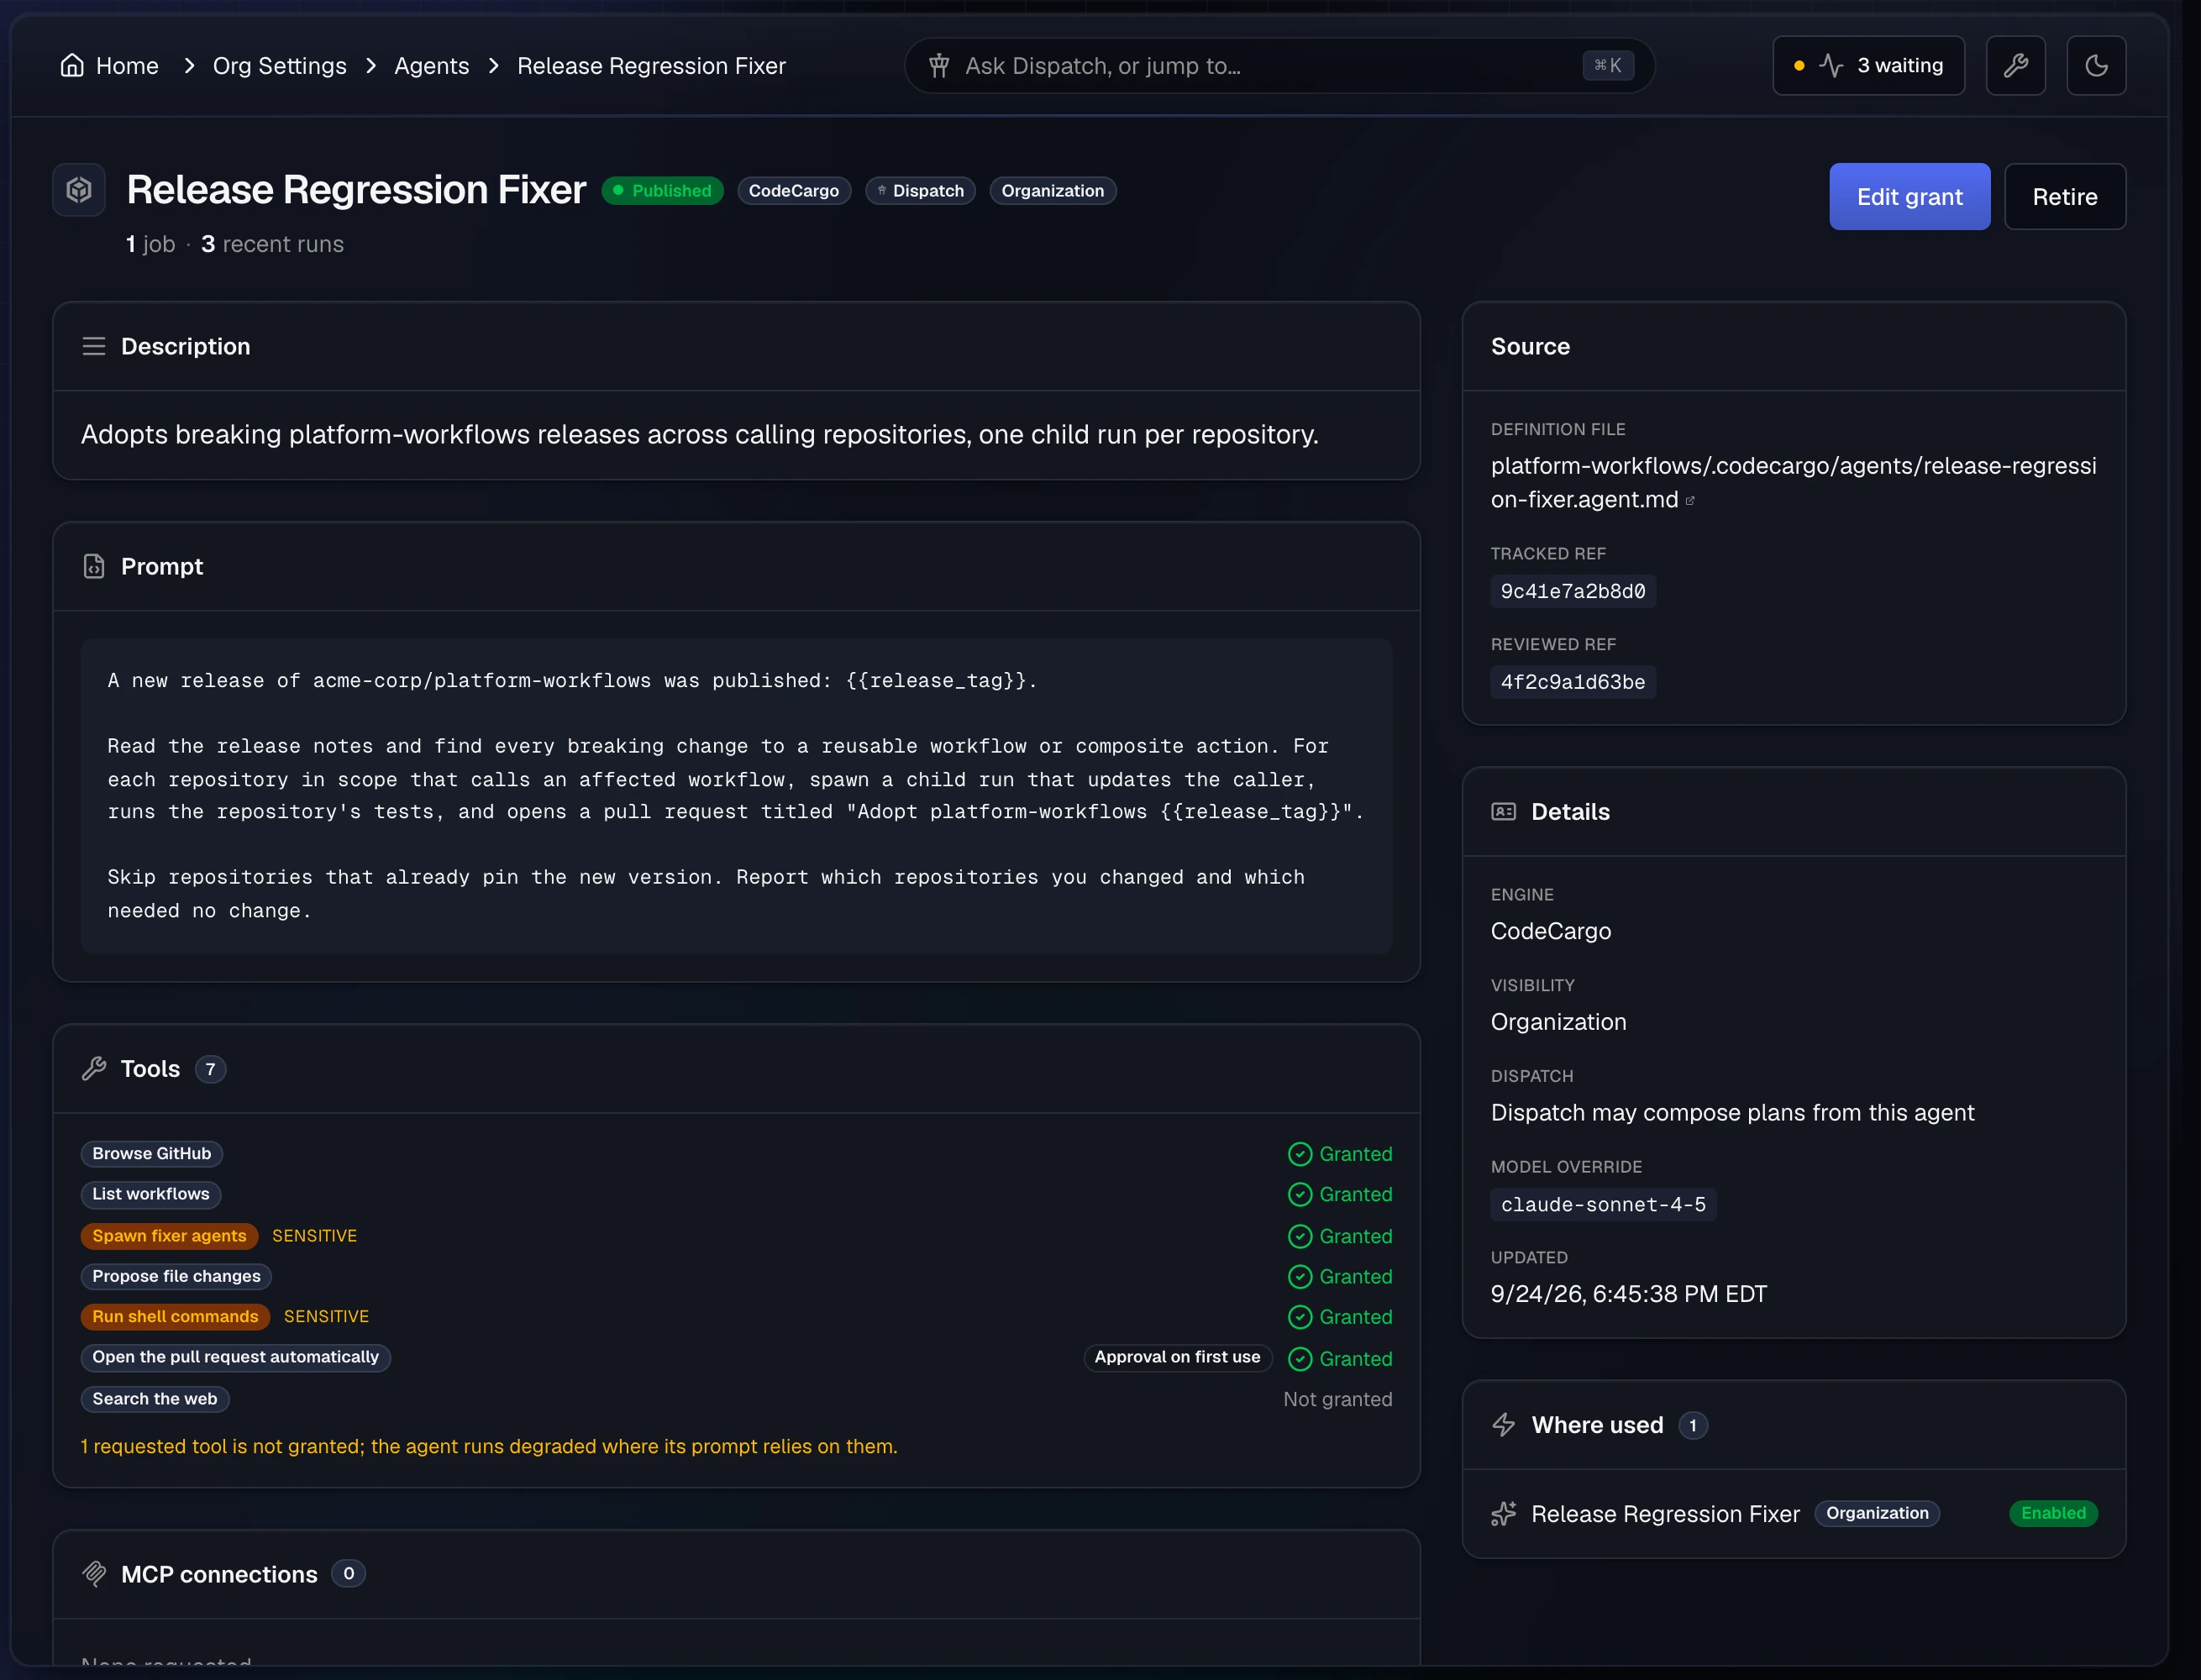The width and height of the screenshot is (2201, 1680).
Task: Click Not granted status text
Action: pyautogui.click(x=1337, y=1399)
